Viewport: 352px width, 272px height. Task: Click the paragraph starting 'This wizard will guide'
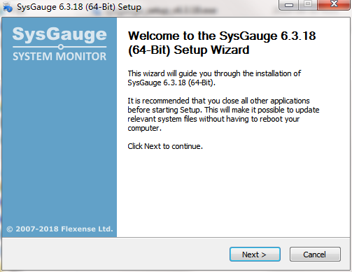click(x=214, y=78)
